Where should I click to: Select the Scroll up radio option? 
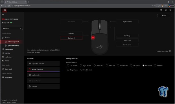[107, 65]
